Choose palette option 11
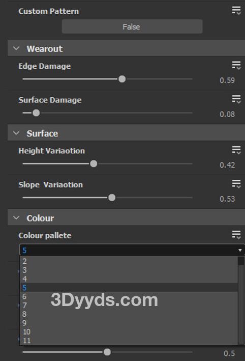This screenshot has width=245, height=361. (x=129, y=341)
